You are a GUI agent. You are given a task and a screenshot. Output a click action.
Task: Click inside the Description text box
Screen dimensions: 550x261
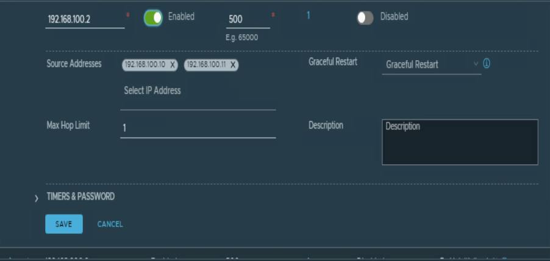tap(460, 142)
